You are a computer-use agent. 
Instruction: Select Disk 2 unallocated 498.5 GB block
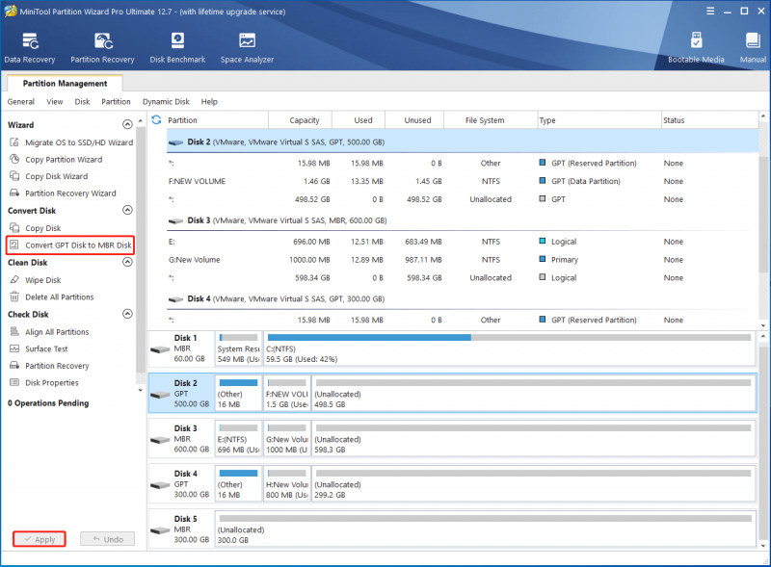534,393
